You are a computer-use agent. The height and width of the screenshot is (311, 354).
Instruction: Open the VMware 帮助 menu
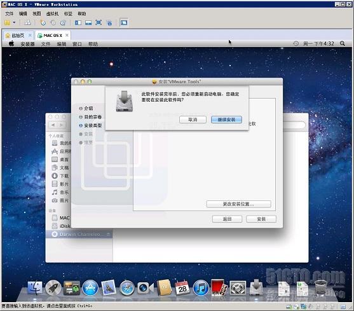coord(82,14)
